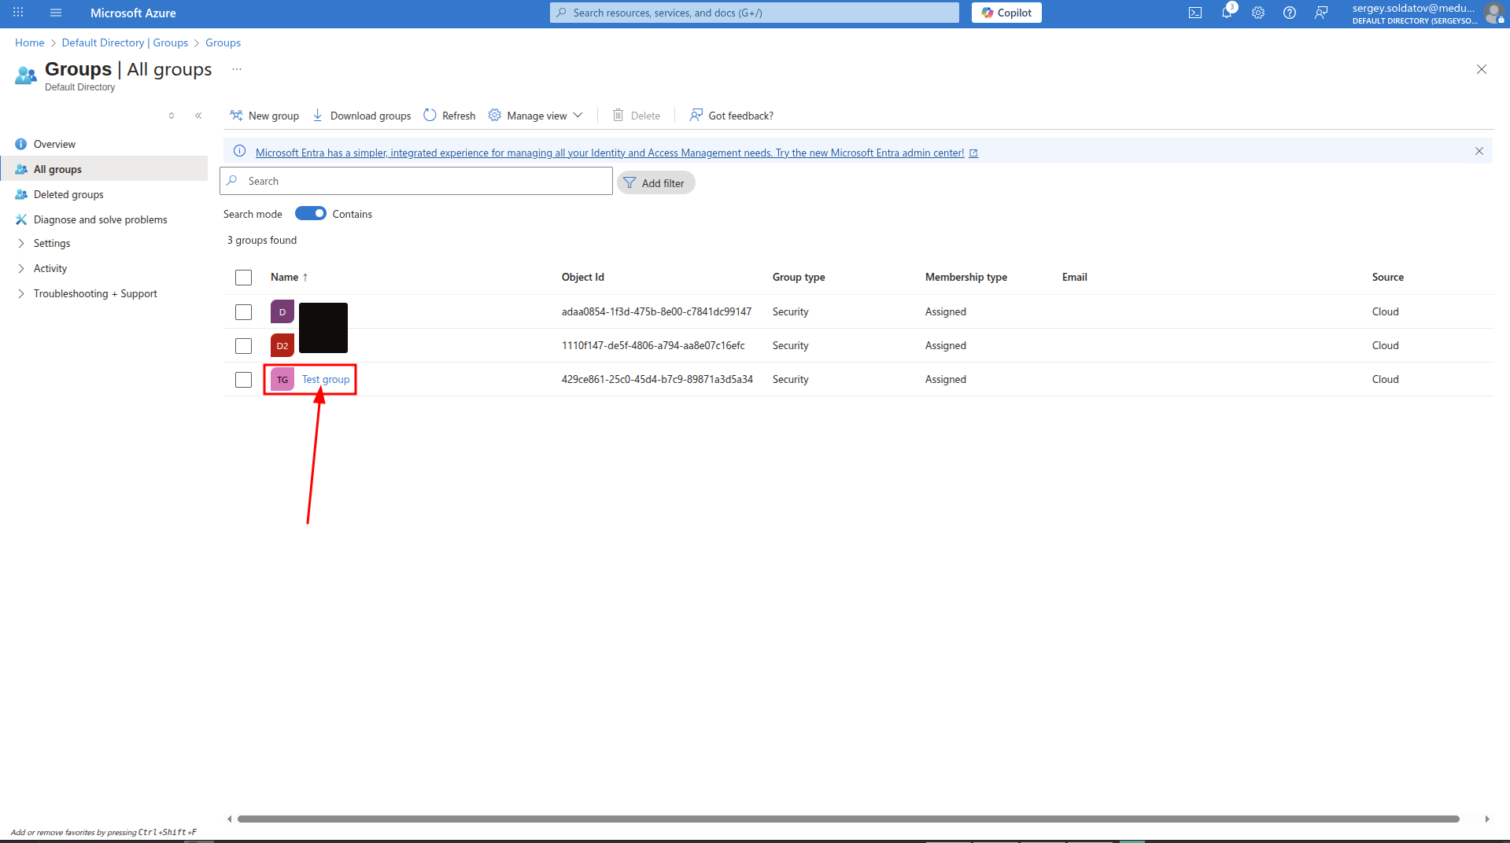Click the Membership type column header
Screen dimensions: 1510x843
coord(966,278)
